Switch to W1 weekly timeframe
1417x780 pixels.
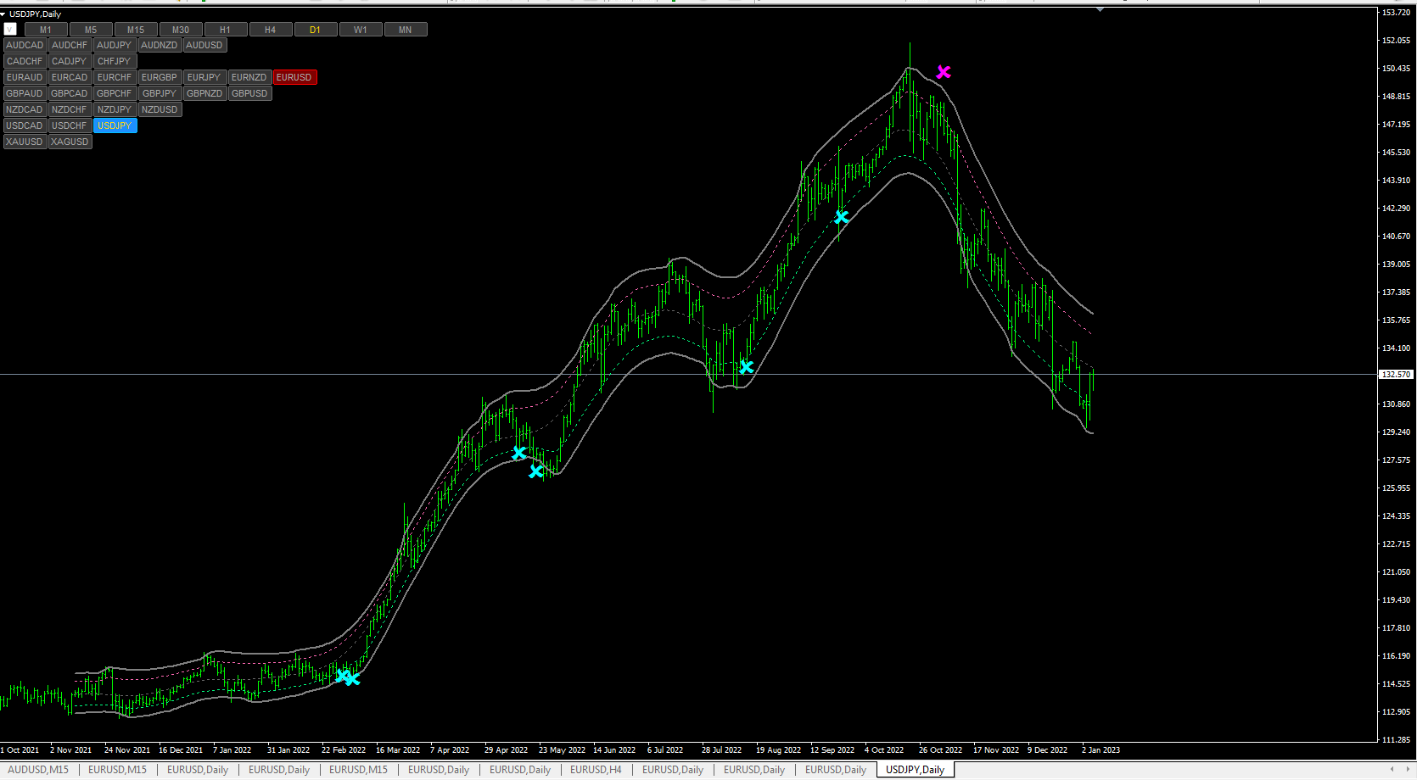[361, 30]
